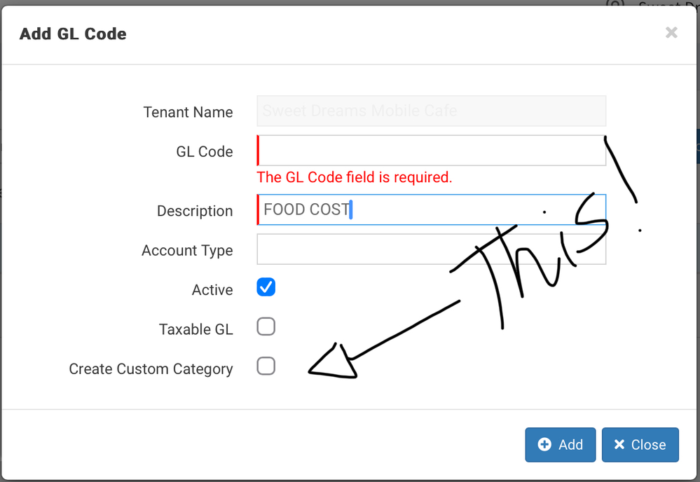This screenshot has height=482, width=700.
Task: Click the Account Type label
Action: pyautogui.click(x=187, y=251)
